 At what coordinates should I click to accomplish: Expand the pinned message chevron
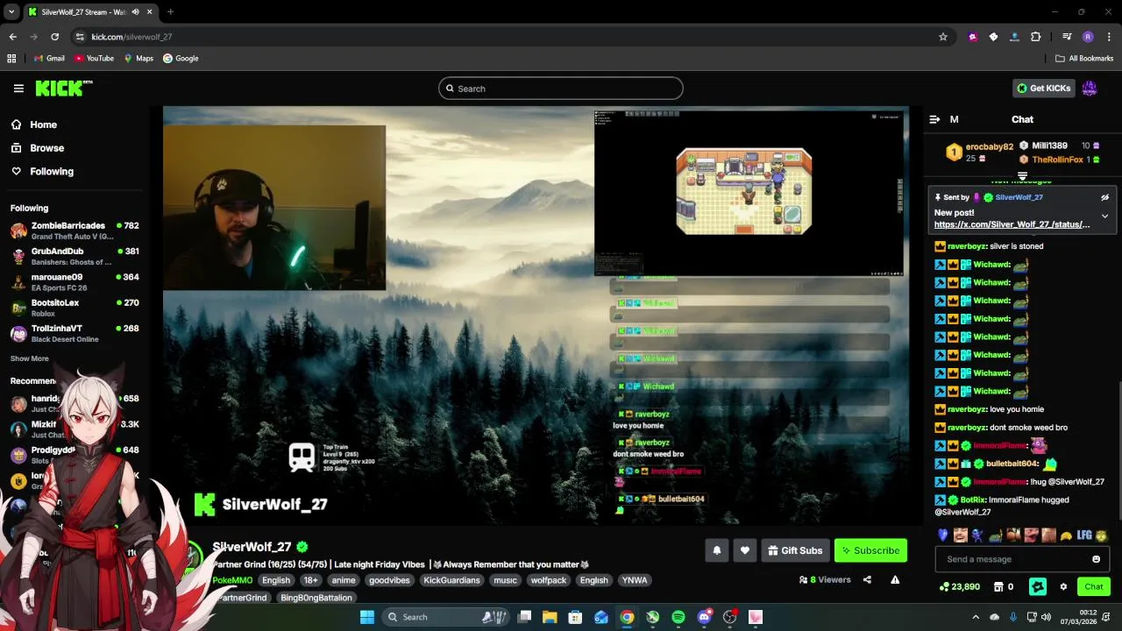1104,216
